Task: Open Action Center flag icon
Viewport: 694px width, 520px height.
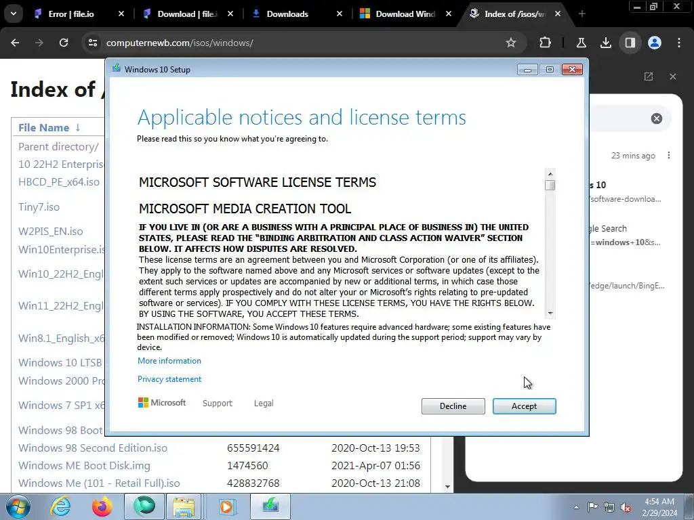Action: [592, 507]
